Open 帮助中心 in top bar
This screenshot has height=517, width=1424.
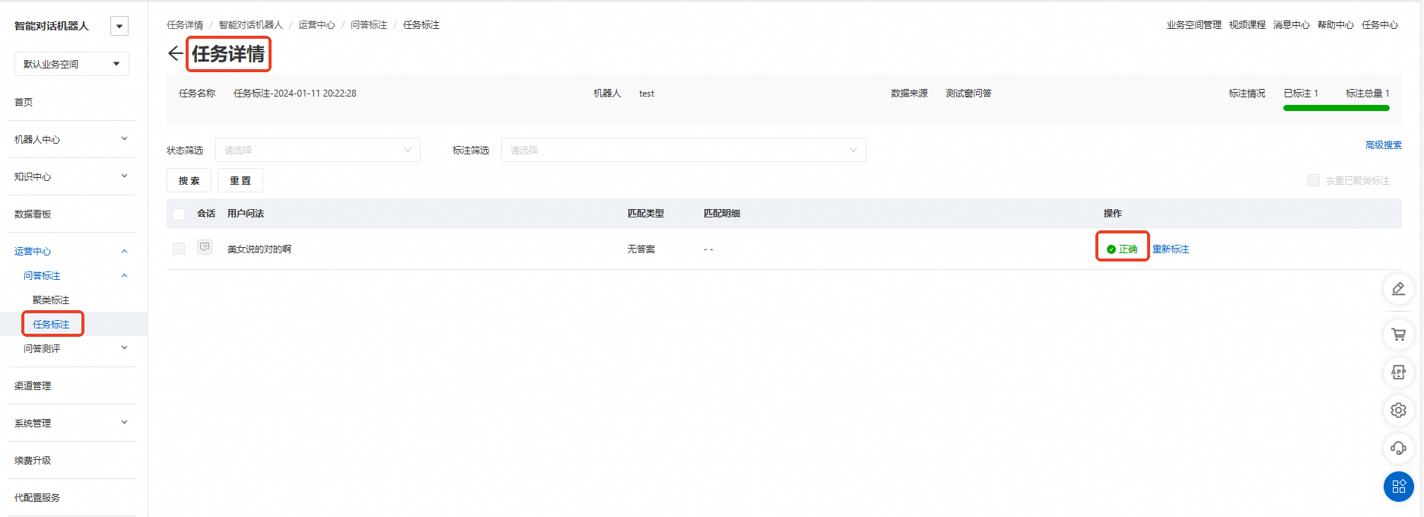point(1336,25)
